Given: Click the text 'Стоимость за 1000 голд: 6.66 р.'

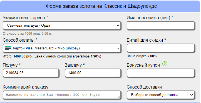Looking at the screenshot, I should click(x=27, y=34).
